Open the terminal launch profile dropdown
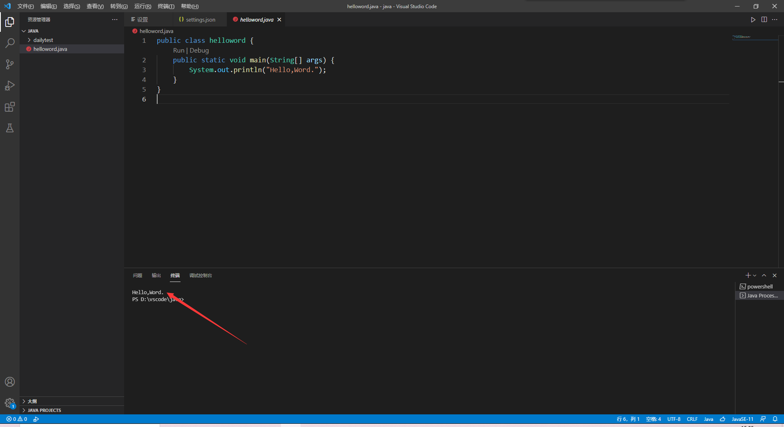Screen dimensions: 784x427 [755, 275]
